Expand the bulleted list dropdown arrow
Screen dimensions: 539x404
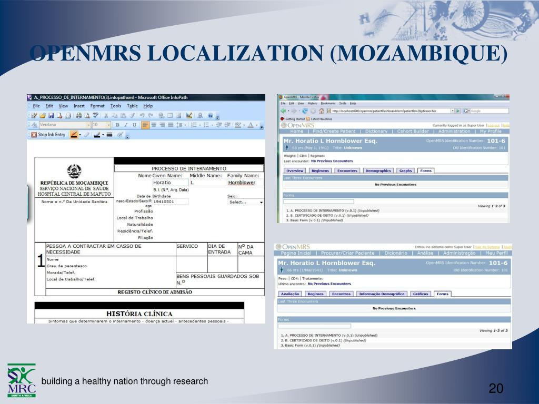coord(213,125)
